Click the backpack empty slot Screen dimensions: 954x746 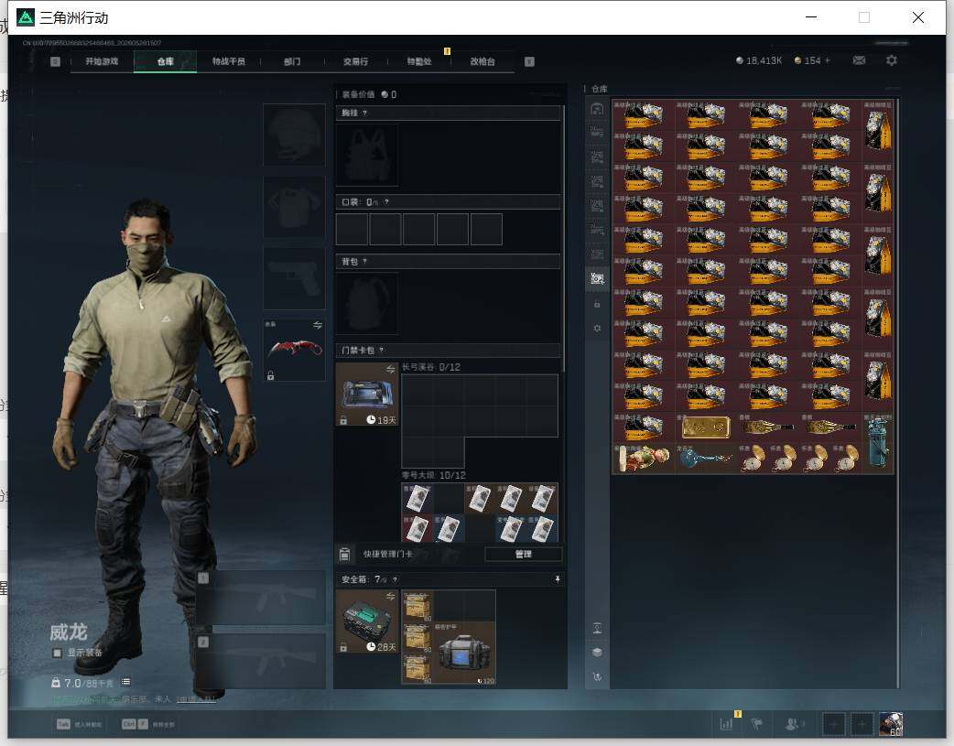(367, 303)
